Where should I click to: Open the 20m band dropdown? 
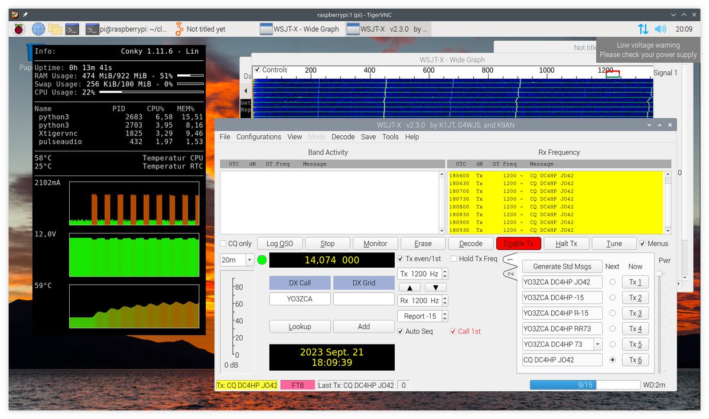point(249,260)
